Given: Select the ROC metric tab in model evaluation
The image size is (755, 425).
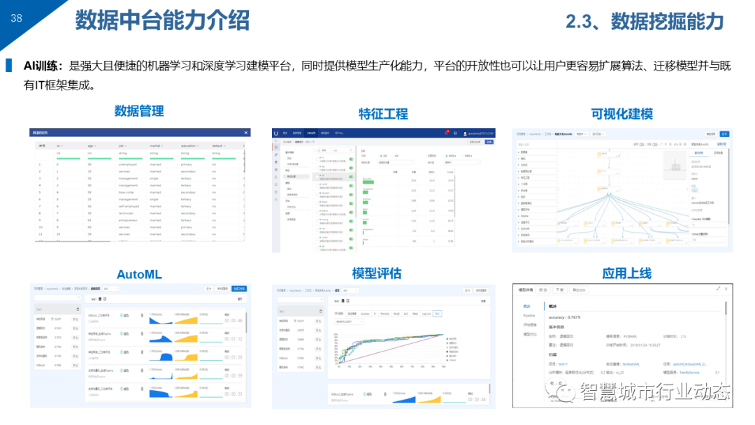Looking at the screenshot, I should click(437, 314).
